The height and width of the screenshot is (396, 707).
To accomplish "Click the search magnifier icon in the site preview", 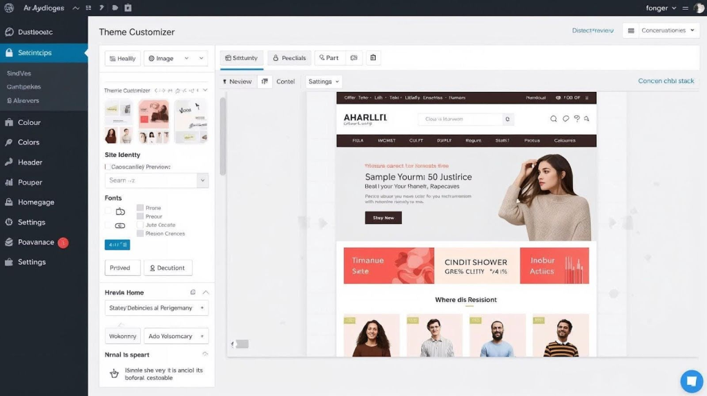I will click(x=553, y=119).
